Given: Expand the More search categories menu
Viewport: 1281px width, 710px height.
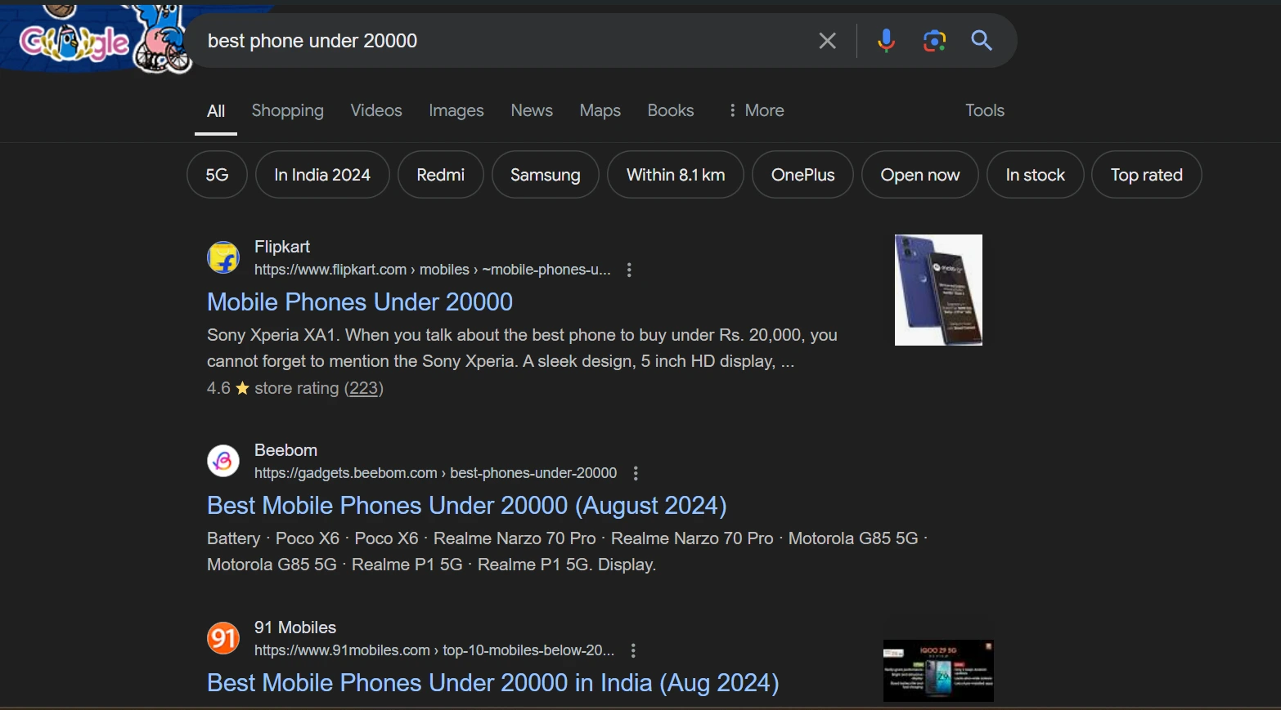Looking at the screenshot, I should click(x=755, y=110).
